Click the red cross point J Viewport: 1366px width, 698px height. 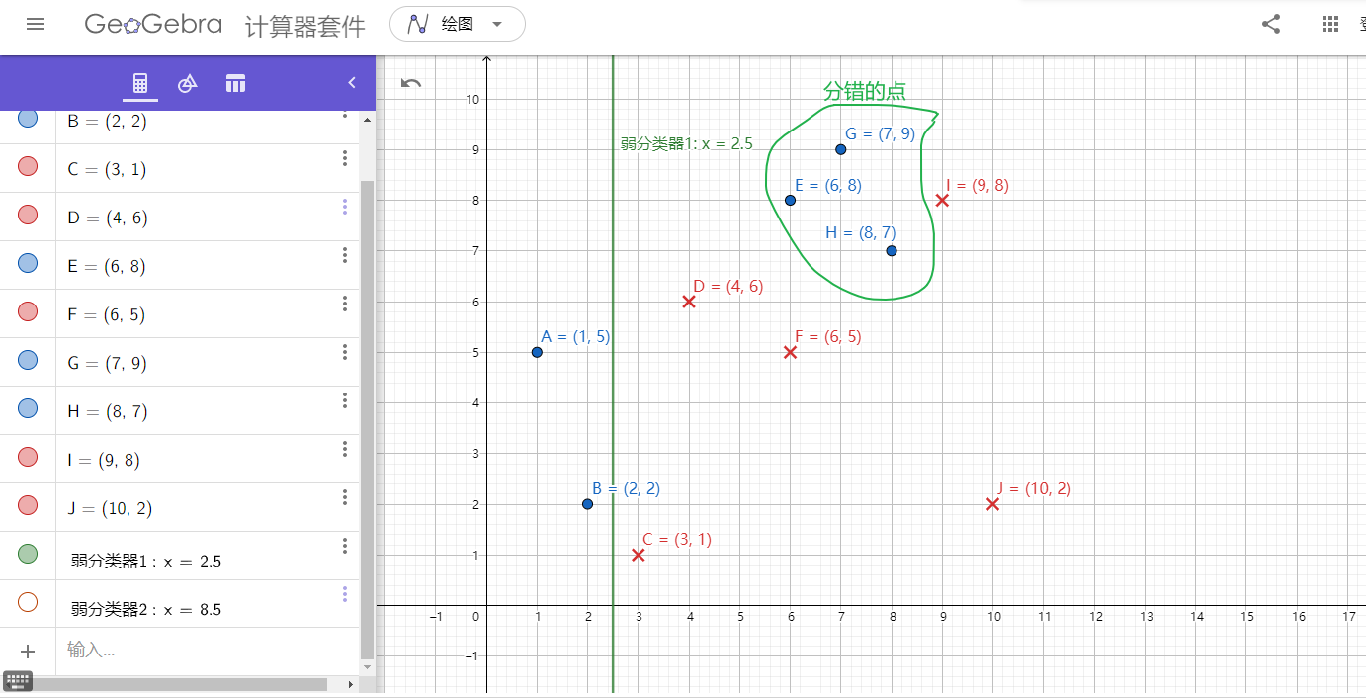[x=992, y=504]
